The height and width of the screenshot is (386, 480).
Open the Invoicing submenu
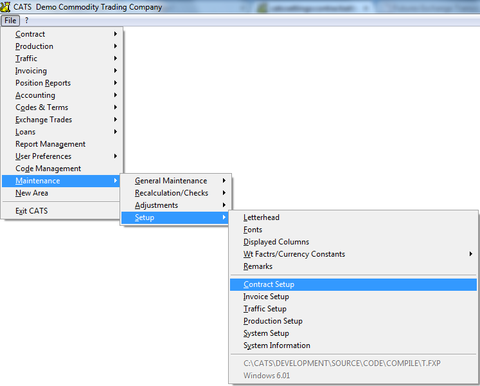click(62, 71)
